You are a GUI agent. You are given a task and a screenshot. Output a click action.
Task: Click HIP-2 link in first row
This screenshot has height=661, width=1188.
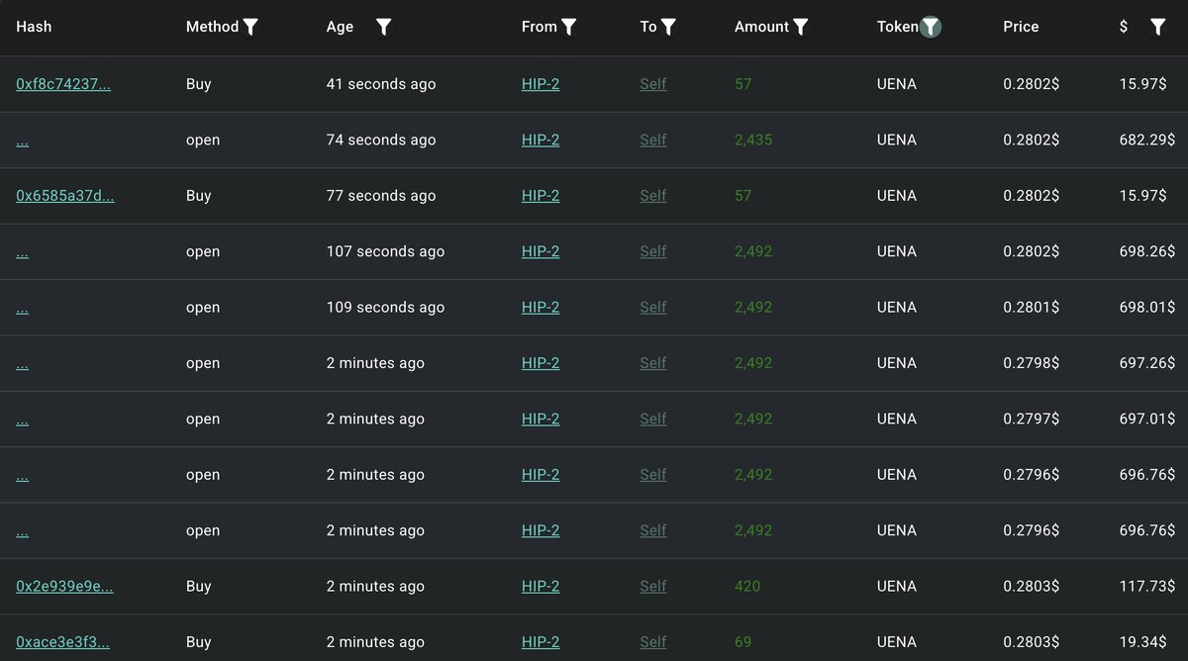[541, 84]
